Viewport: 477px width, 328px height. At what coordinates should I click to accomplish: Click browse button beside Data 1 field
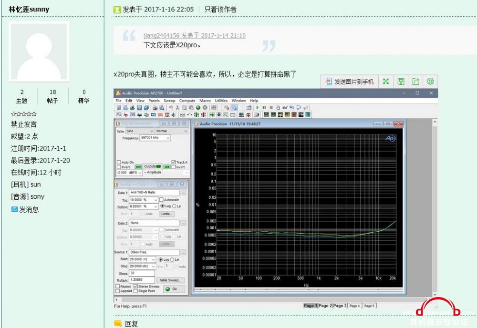(183, 193)
